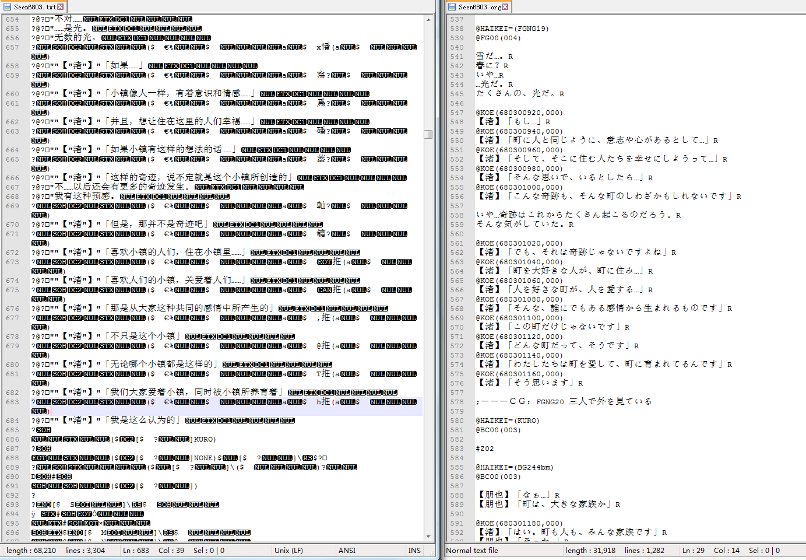The image size is (806, 560).
Task: Click the left status bar 'Ln : 683' position field
Action: pos(136,551)
